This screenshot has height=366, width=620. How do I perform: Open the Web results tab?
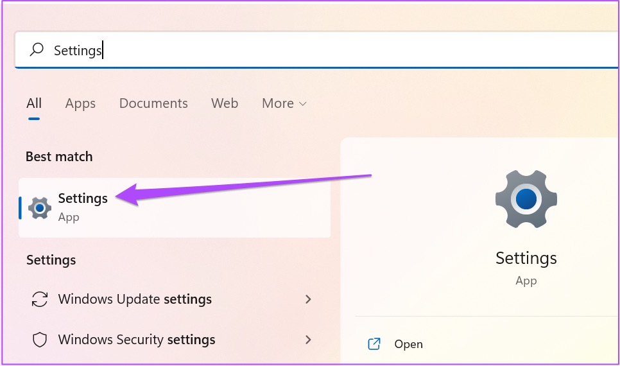point(225,103)
